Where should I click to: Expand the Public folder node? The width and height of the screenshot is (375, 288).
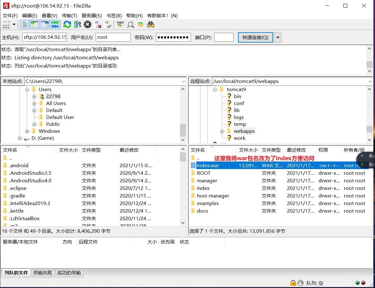point(34,124)
